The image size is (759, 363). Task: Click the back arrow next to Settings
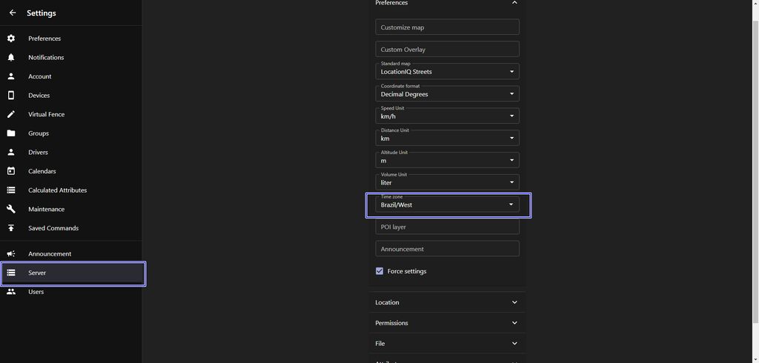pos(13,13)
